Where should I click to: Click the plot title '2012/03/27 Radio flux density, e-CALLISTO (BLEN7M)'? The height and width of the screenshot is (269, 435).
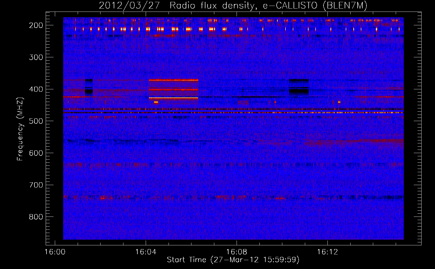pyautogui.click(x=233, y=5)
